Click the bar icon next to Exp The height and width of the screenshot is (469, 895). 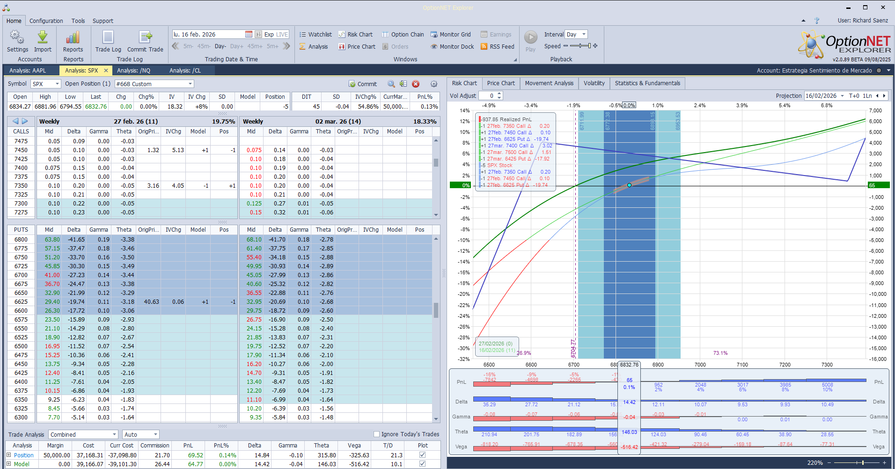(x=258, y=34)
